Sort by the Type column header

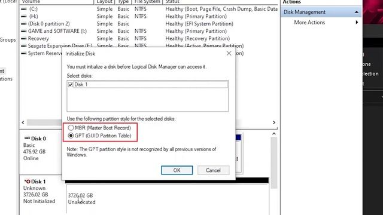click(x=123, y=2)
